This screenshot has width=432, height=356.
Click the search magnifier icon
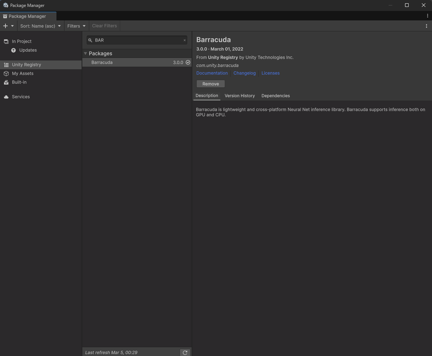pyautogui.click(x=90, y=40)
